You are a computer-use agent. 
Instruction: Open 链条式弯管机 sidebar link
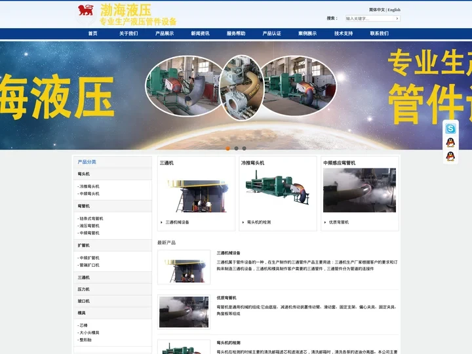pos(91,218)
